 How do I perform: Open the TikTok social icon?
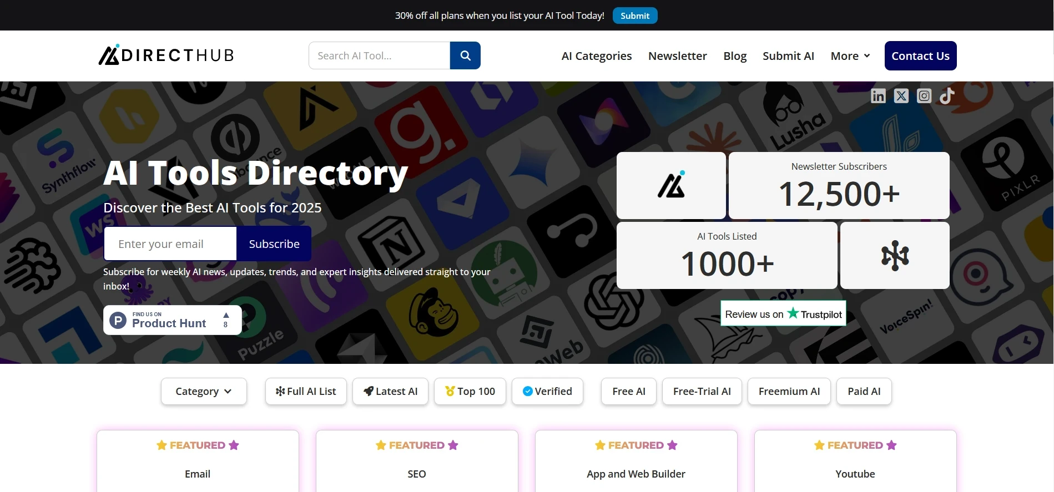coord(947,96)
